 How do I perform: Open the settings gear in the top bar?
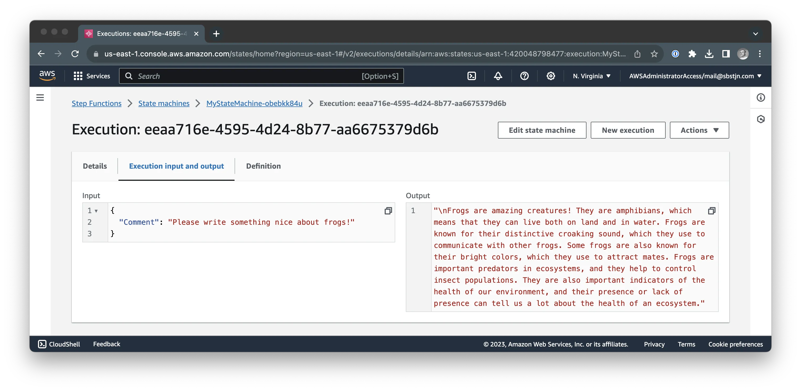[550, 76]
